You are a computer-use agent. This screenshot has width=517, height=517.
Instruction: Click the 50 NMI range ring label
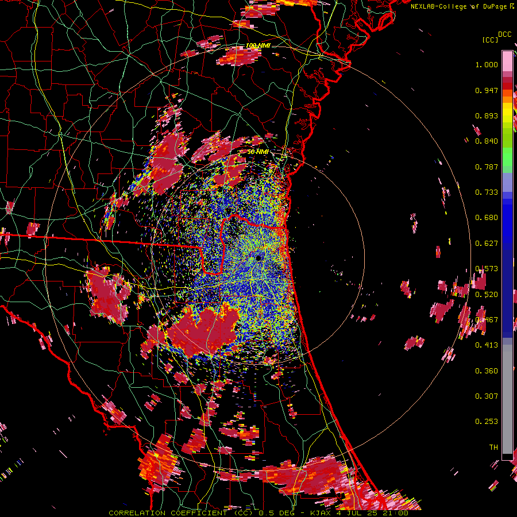coord(258,152)
